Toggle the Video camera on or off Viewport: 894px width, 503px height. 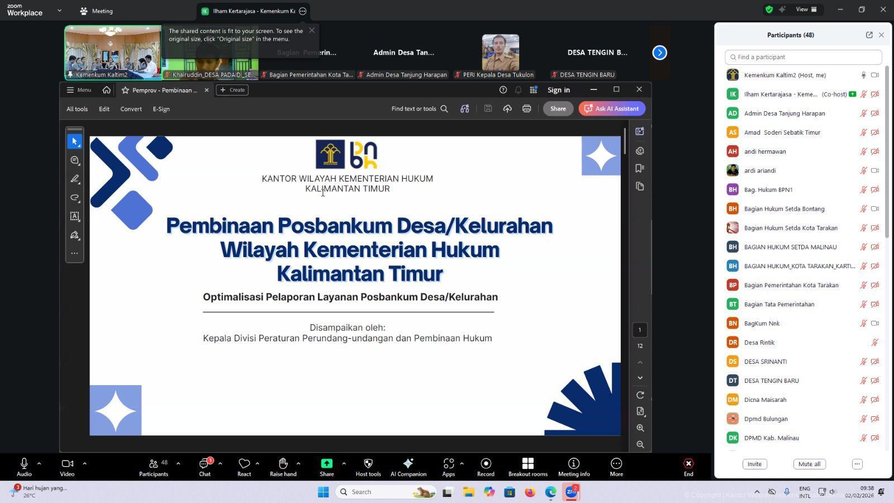(67, 464)
